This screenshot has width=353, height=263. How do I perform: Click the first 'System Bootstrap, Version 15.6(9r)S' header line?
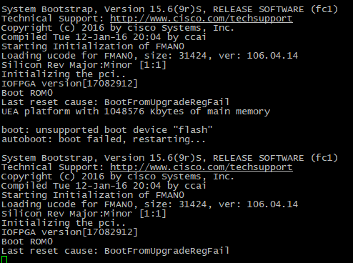pyautogui.click(x=169, y=9)
